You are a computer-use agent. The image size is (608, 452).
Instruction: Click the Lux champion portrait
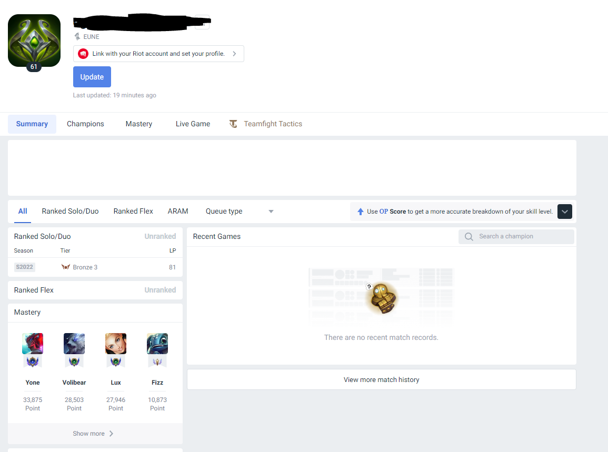(116, 344)
